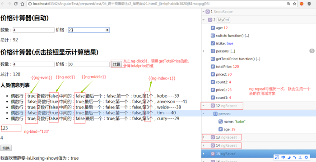Select the tim----40 list row
316x162 pixels.
(93, 113)
